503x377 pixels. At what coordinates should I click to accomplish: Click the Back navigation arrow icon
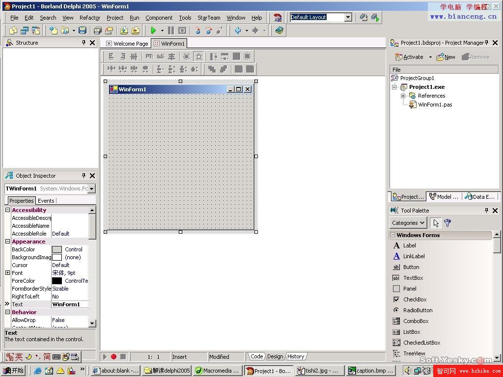(x=238, y=30)
